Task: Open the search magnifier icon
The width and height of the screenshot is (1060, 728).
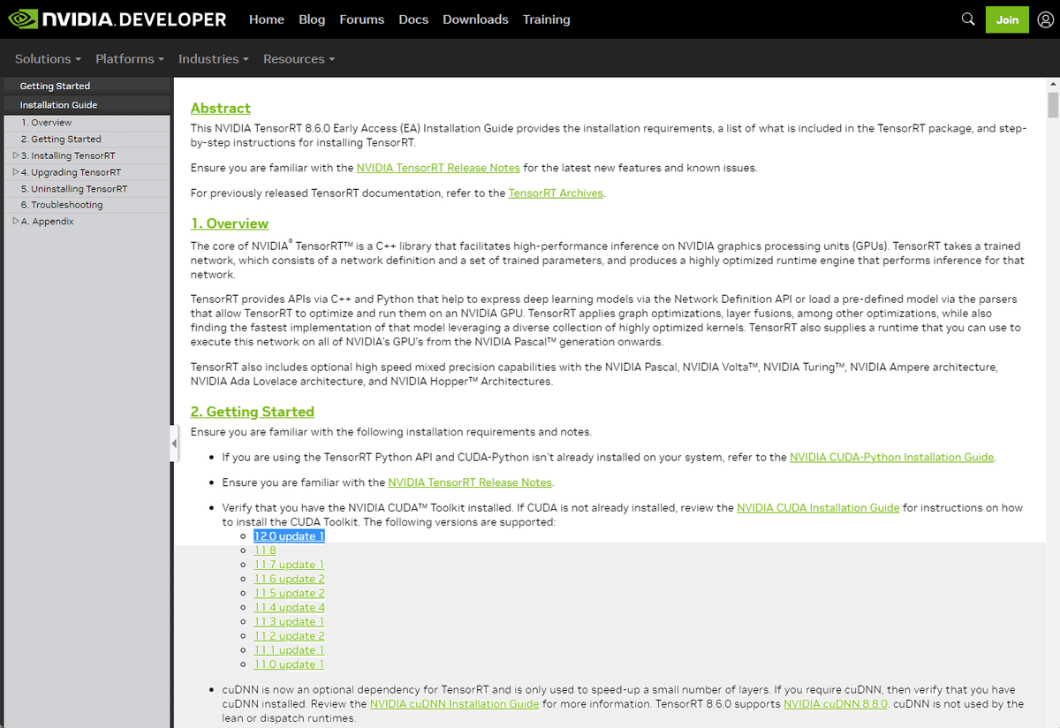Action: (968, 19)
